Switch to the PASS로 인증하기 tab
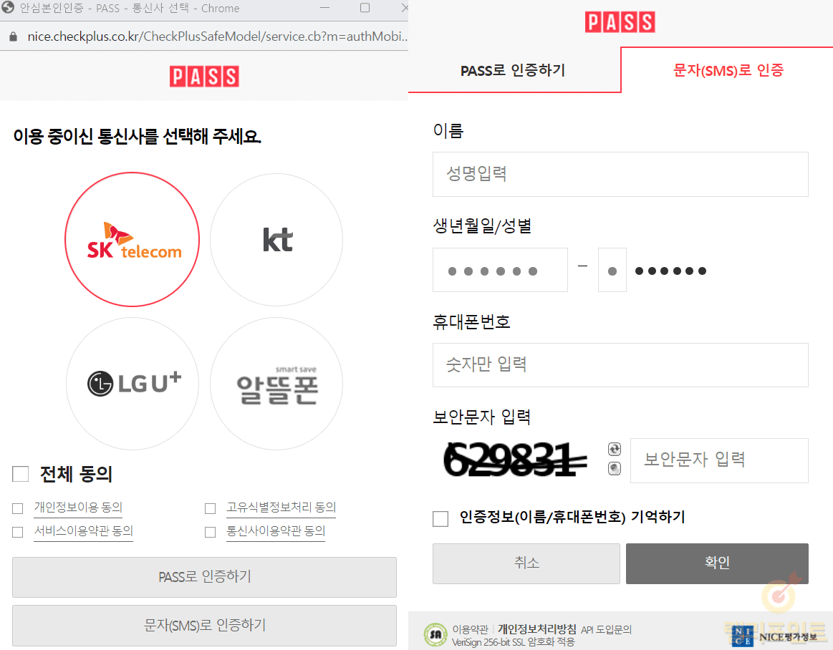This screenshot has height=650, width=833. point(513,70)
